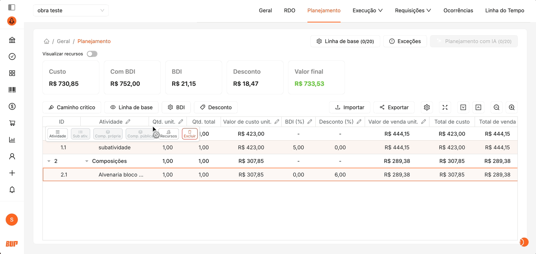Open the barcode icon in sidebar
Viewport: 536px width, 254px height.
pos(12,90)
